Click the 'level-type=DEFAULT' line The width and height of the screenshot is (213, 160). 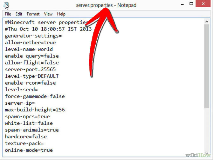click(32, 76)
